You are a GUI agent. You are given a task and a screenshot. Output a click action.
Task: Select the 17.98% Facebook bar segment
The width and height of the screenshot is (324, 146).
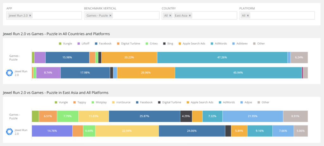coord(85,73)
